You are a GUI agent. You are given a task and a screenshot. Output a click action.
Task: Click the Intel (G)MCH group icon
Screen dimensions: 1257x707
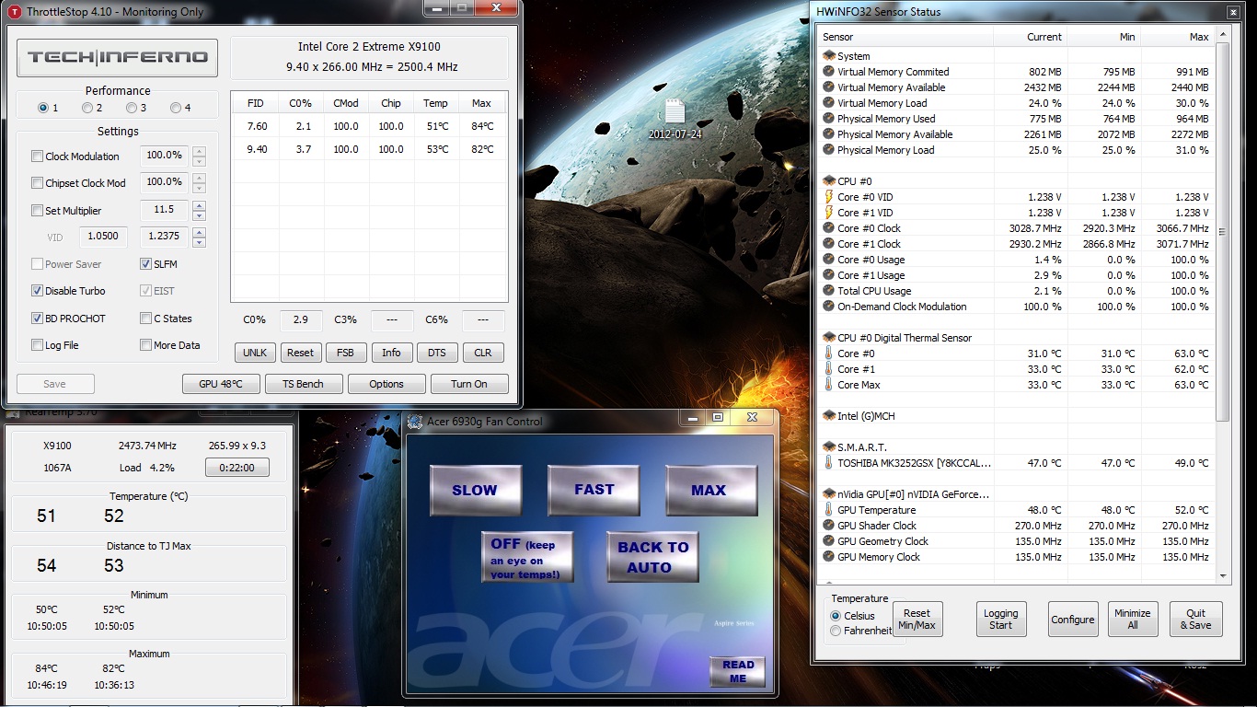[x=828, y=416]
